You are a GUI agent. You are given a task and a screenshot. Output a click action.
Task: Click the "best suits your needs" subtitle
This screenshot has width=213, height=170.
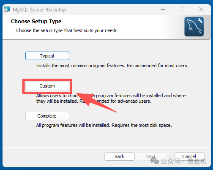click(67, 30)
